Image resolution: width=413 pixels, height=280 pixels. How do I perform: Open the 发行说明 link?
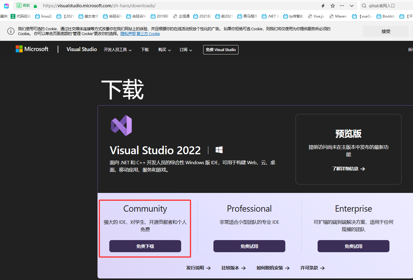click(198, 268)
